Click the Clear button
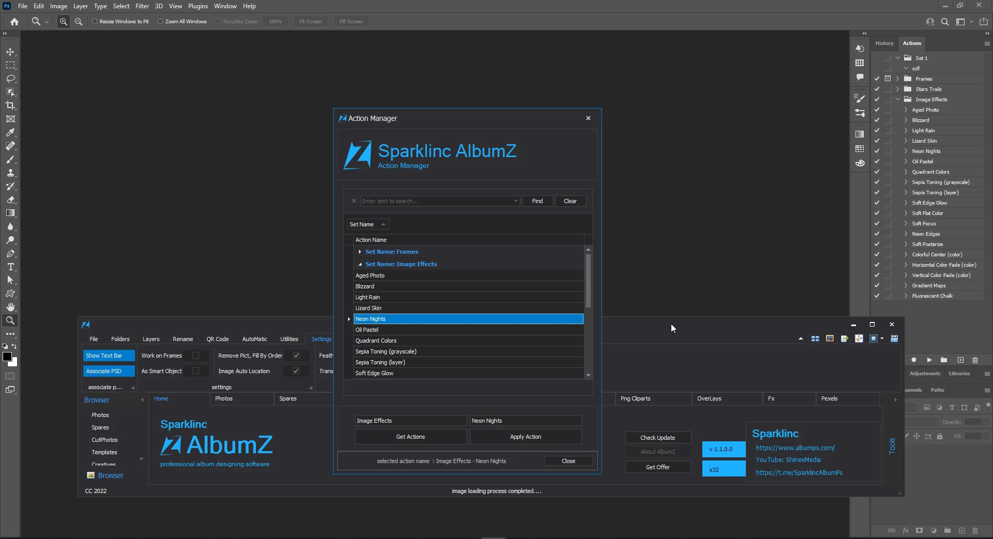This screenshot has width=993, height=539. [x=570, y=201]
